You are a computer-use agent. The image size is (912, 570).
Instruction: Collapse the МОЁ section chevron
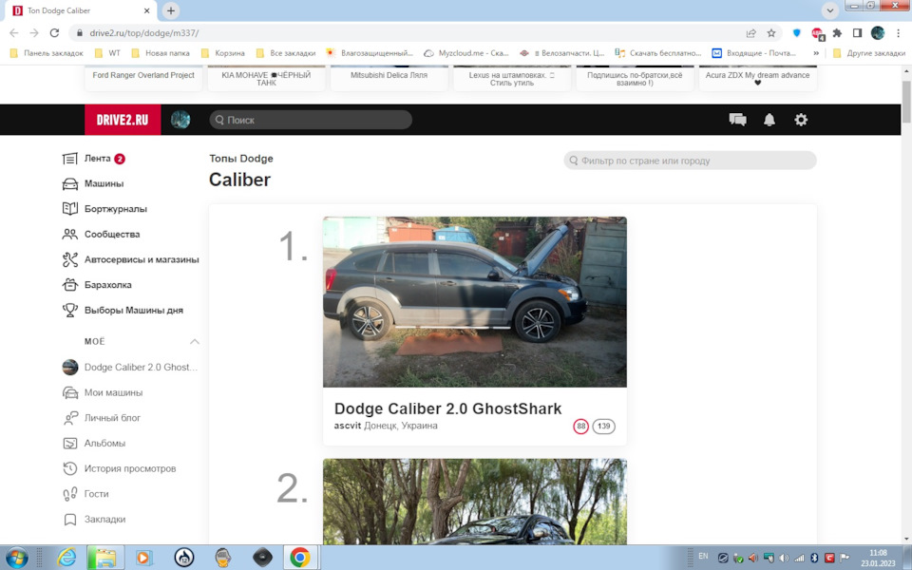tap(194, 341)
